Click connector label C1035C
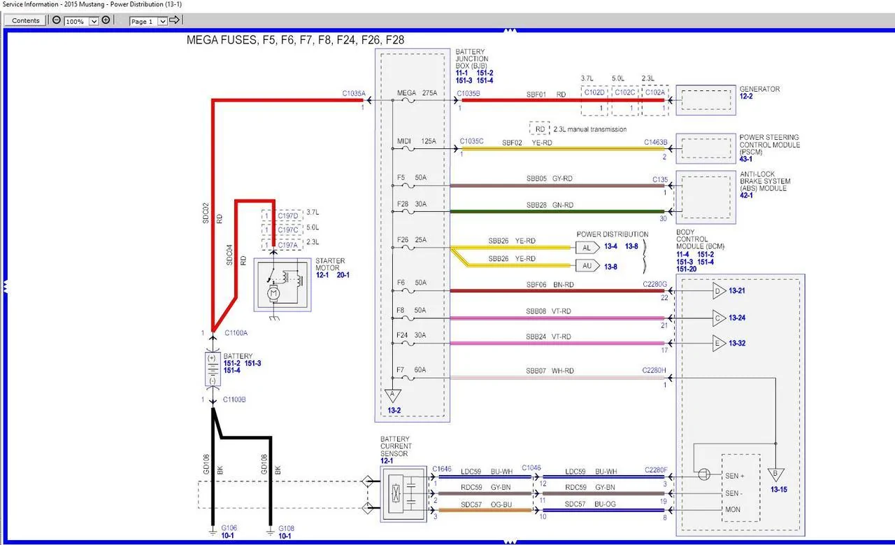Viewport: 895px width, 545px height. pyautogui.click(x=472, y=141)
